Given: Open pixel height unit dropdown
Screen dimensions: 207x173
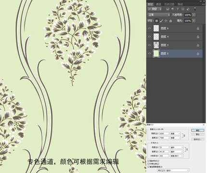Looking at the screenshot, I should (x=176, y=138).
